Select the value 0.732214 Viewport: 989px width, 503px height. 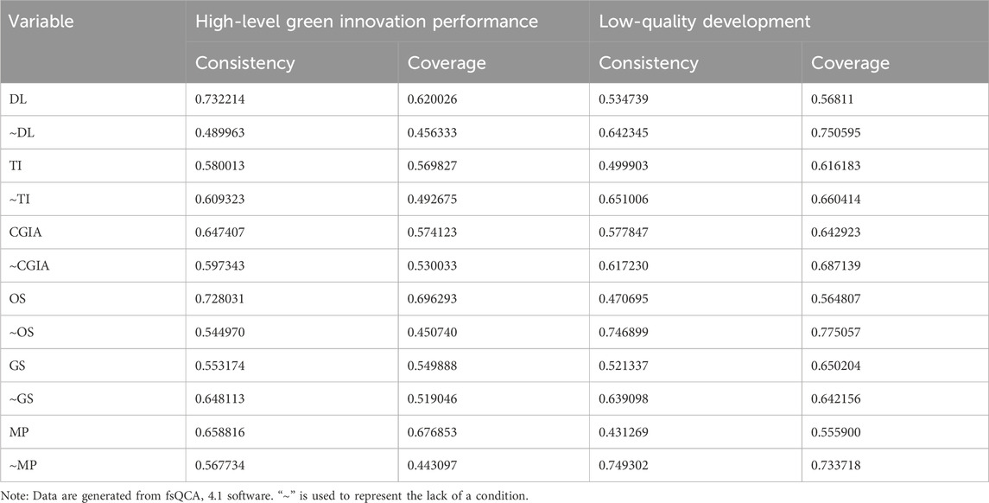[x=220, y=99]
